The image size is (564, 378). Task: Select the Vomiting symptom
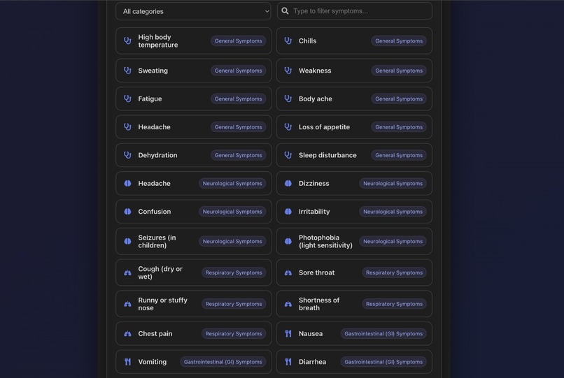(x=194, y=361)
